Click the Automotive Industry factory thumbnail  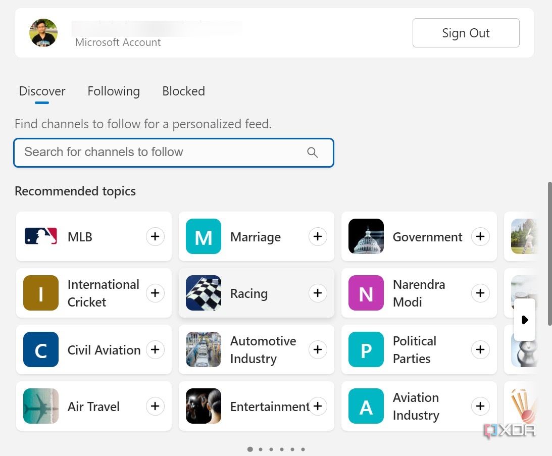[x=204, y=349]
